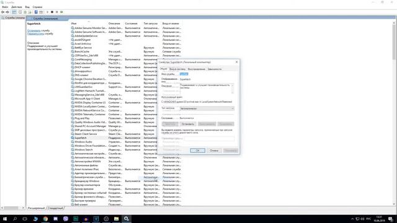Click the Export list toolbar icon
Screen dimensions: 397x223
[30, 12]
